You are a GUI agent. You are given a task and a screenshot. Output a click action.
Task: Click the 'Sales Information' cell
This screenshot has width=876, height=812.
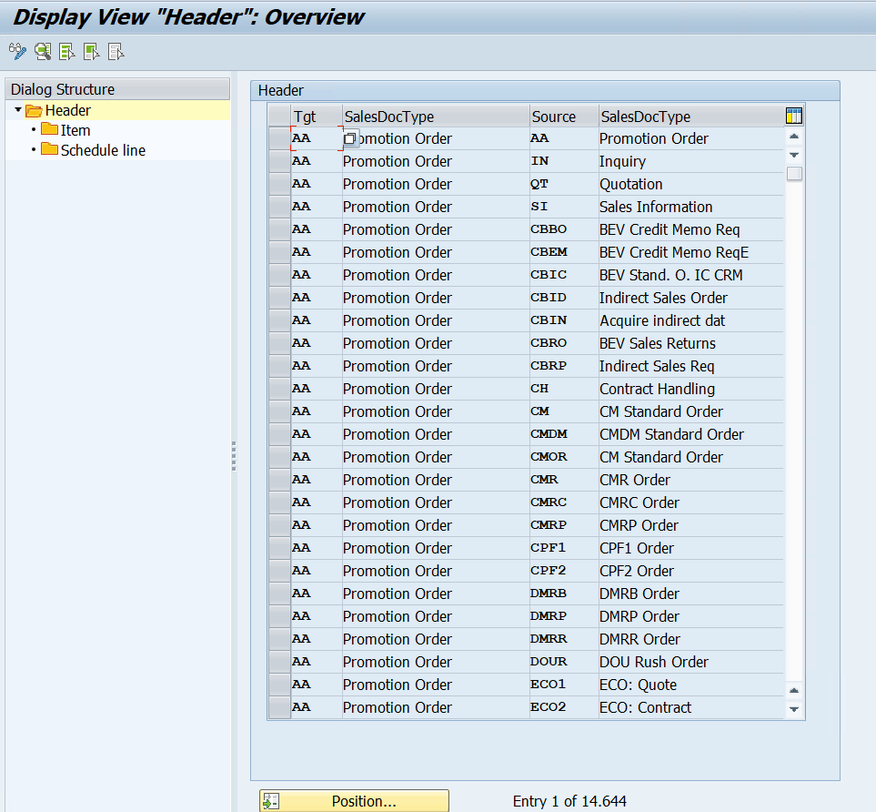pyautogui.click(x=690, y=207)
